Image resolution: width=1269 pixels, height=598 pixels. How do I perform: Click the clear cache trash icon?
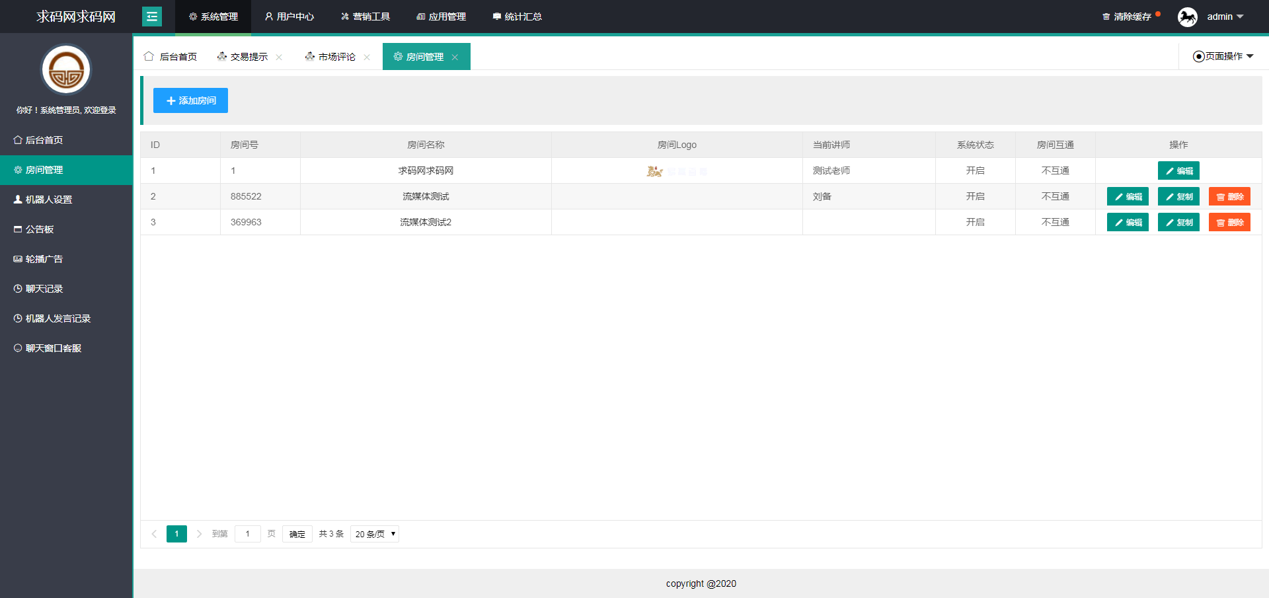(1106, 17)
